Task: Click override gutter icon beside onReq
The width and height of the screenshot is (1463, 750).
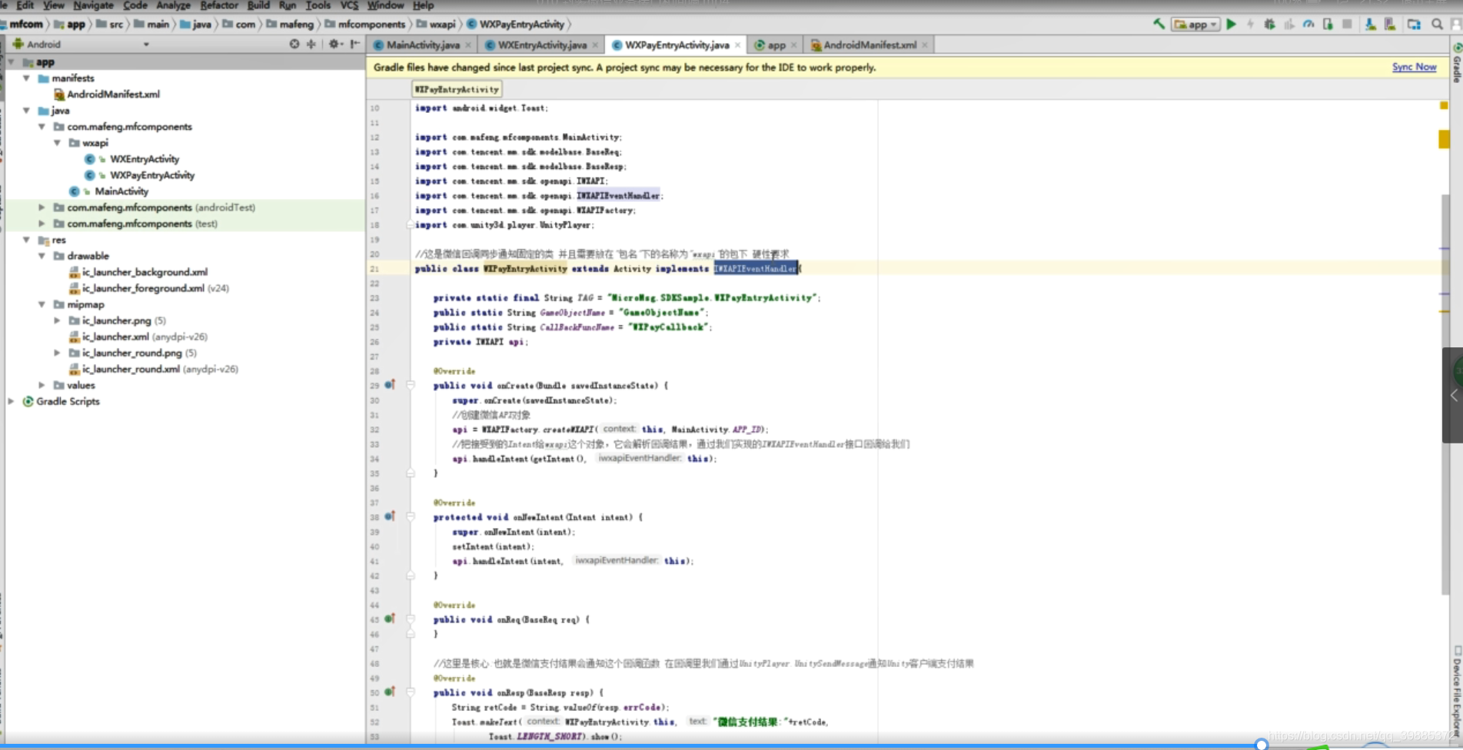Action: pyautogui.click(x=390, y=619)
